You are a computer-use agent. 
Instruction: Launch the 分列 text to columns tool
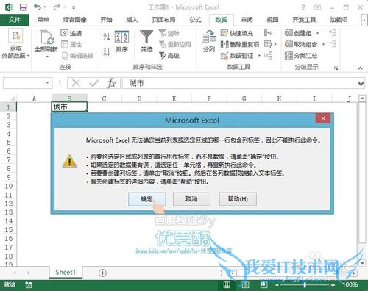click(209, 41)
